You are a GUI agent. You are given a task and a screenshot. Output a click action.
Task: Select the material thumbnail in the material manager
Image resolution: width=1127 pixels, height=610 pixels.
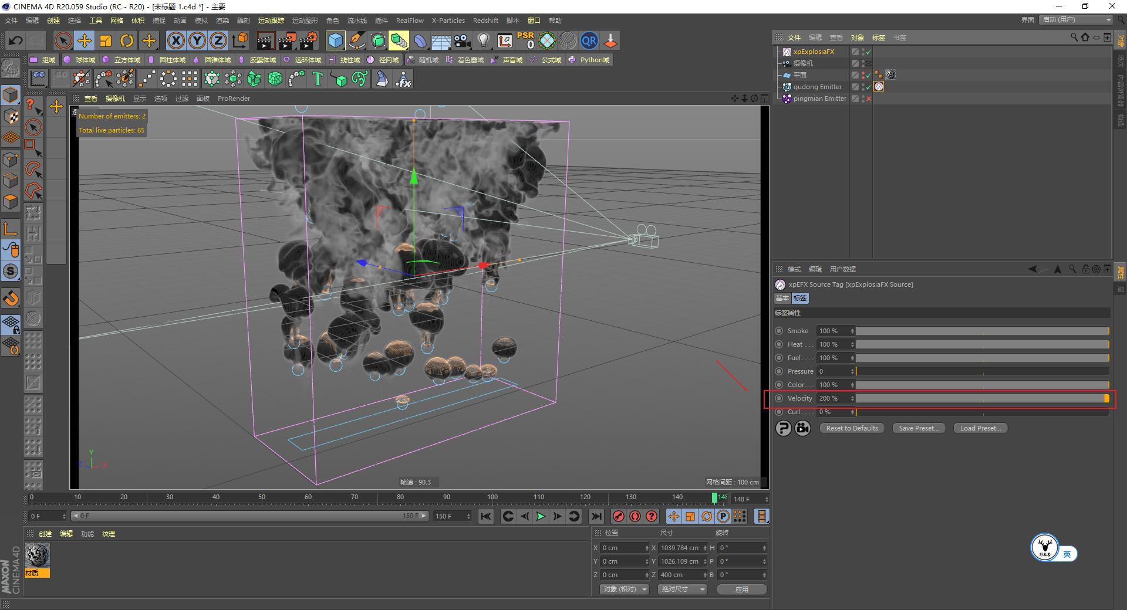37,554
